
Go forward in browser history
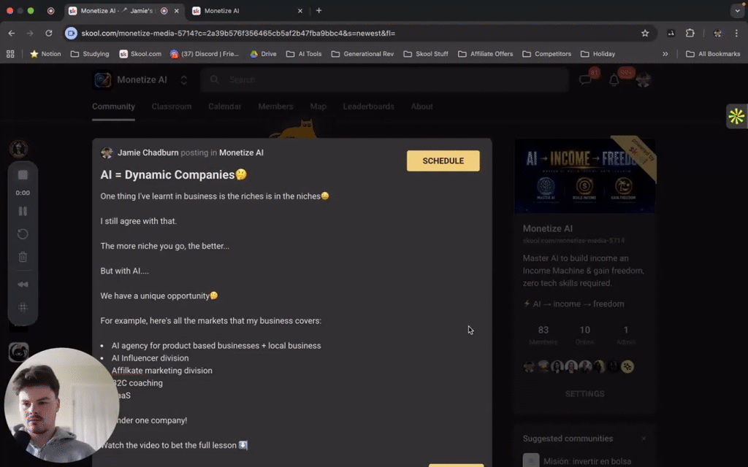(x=30, y=33)
